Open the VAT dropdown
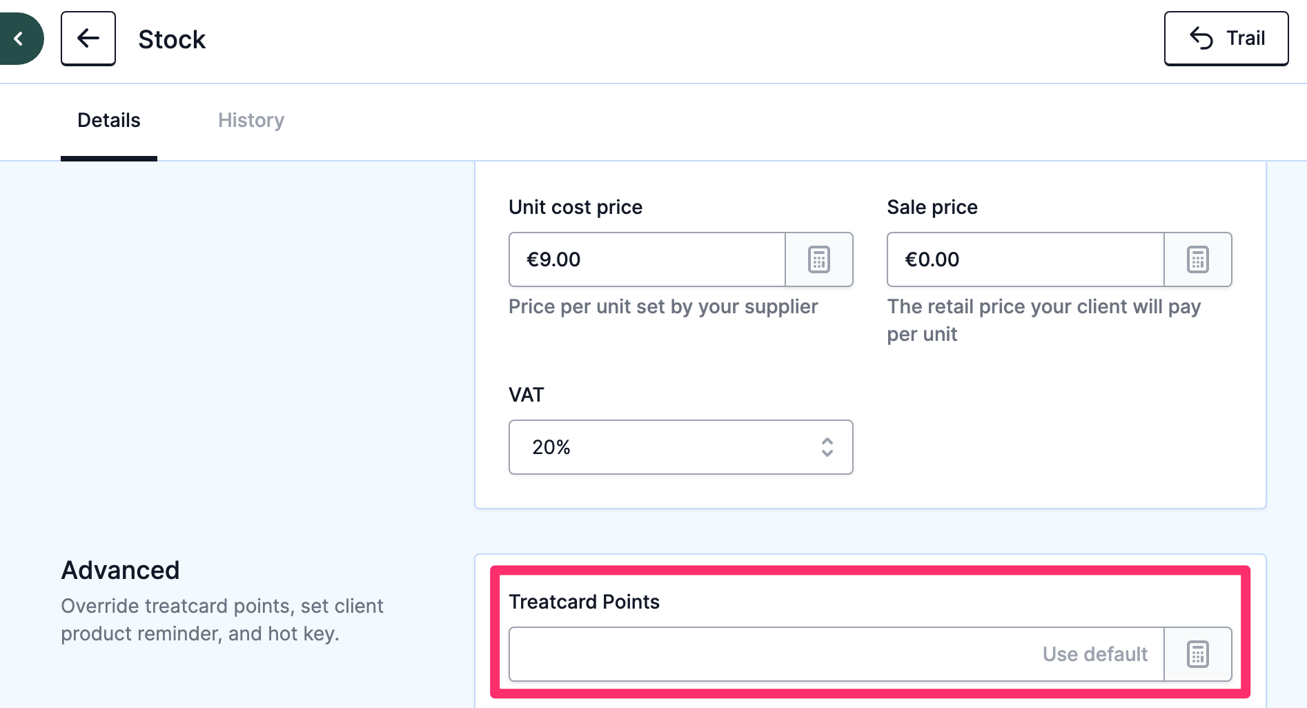Viewport: 1307px width, 708px height. 681,447
